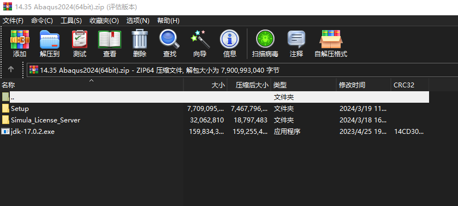Screen dimensions: 458x206
Task: Click Setup size 7,709,095,...
Action: pyautogui.click(x=206, y=108)
